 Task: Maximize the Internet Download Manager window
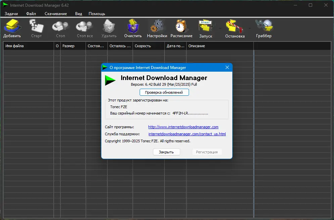pyautogui.click(x=311, y=5)
